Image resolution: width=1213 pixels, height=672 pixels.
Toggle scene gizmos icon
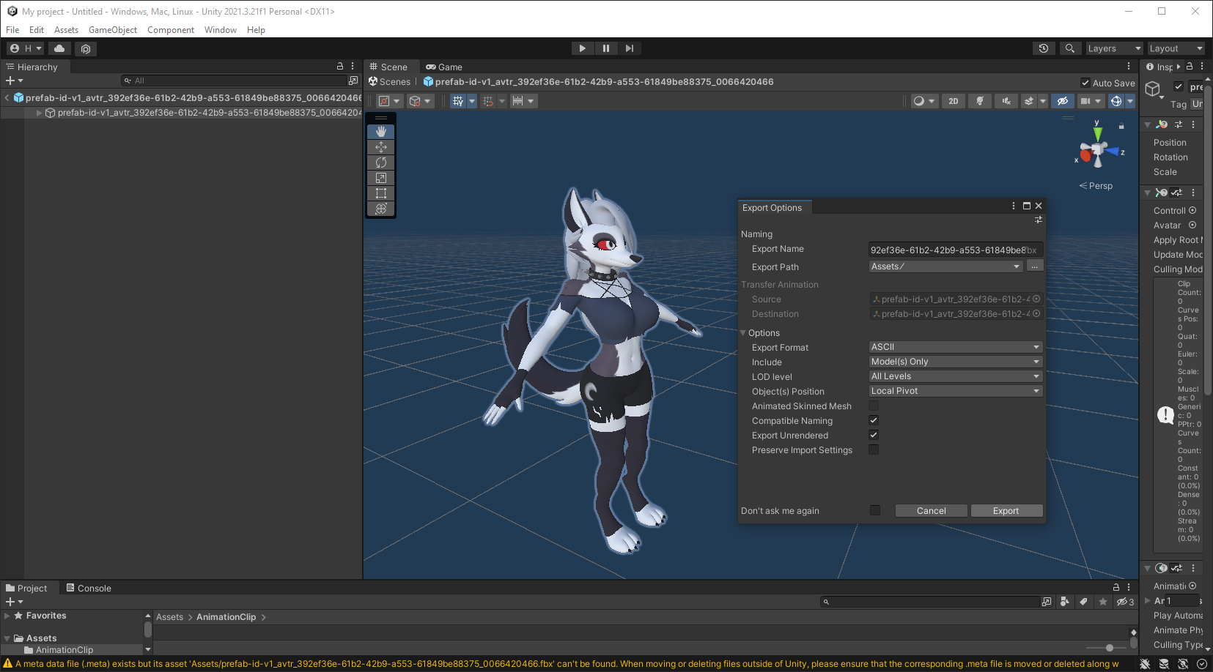1116,101
